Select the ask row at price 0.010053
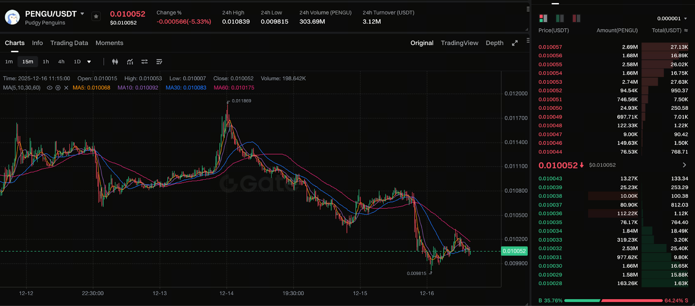This screenshot has width=695, height=306. (x=613, y=82)
